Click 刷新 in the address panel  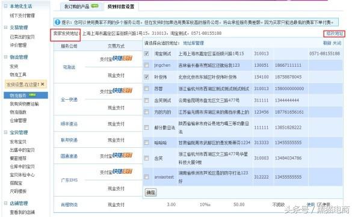327,43
